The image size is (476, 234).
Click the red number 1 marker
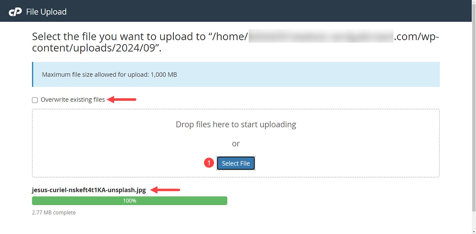[x=209, y=163]
